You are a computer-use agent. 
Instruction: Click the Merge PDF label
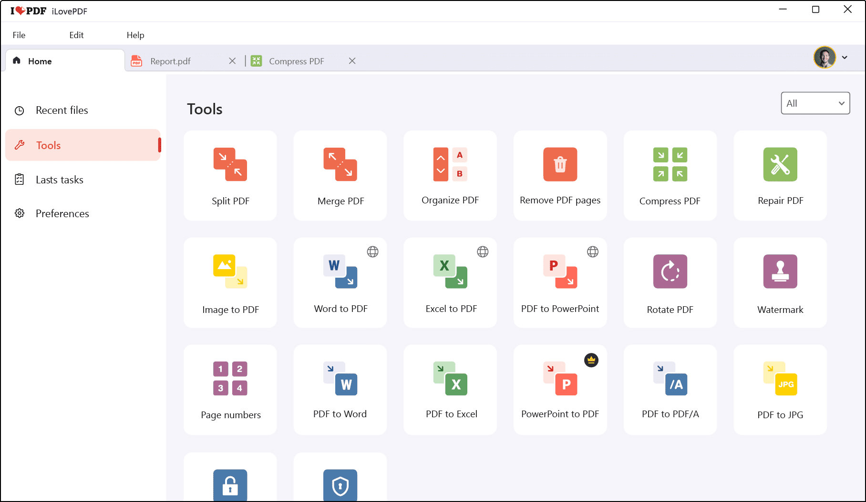(340, 201)
